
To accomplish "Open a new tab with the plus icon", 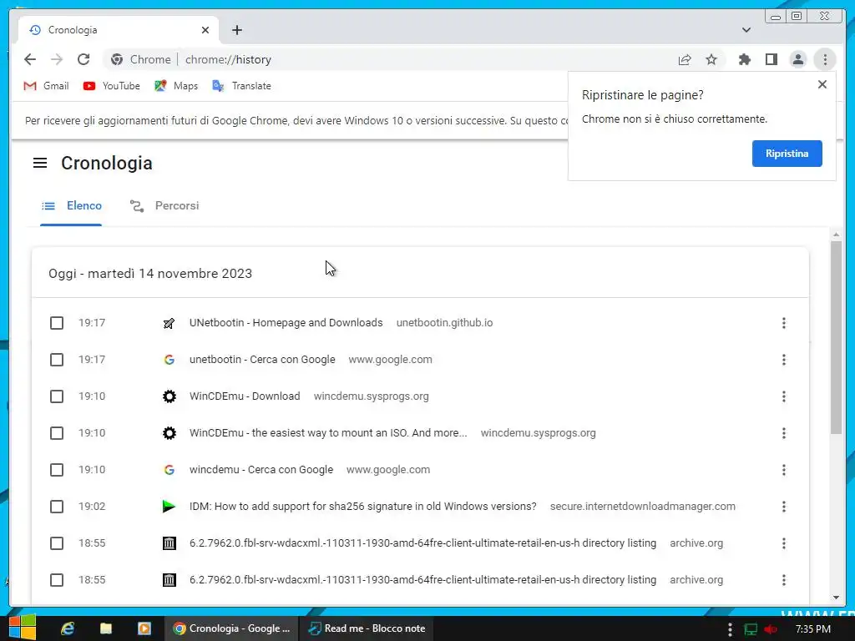I will coord(236,30).
